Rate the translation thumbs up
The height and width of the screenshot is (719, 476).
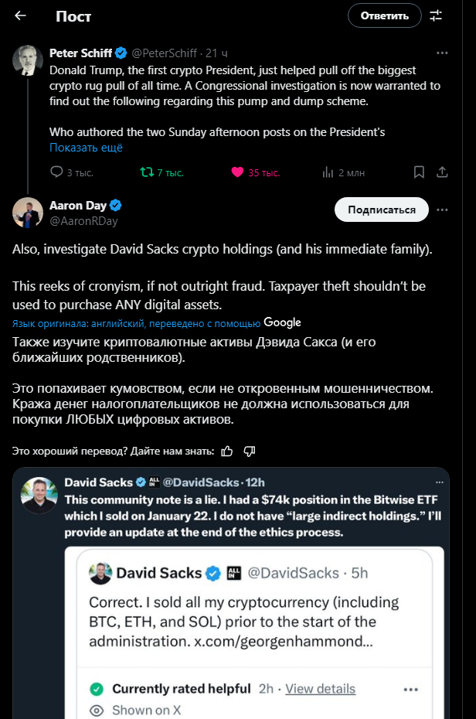[x=227, y=451]
